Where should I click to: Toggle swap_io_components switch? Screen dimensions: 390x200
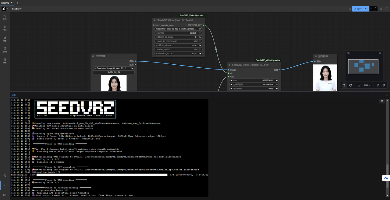coord(200,41)
